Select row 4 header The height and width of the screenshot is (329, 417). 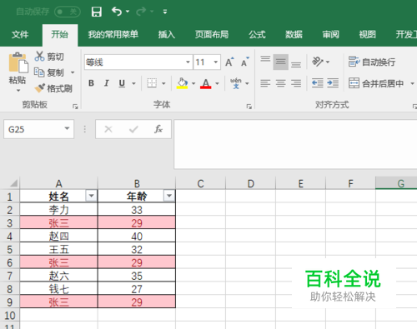tap(9, 237)
